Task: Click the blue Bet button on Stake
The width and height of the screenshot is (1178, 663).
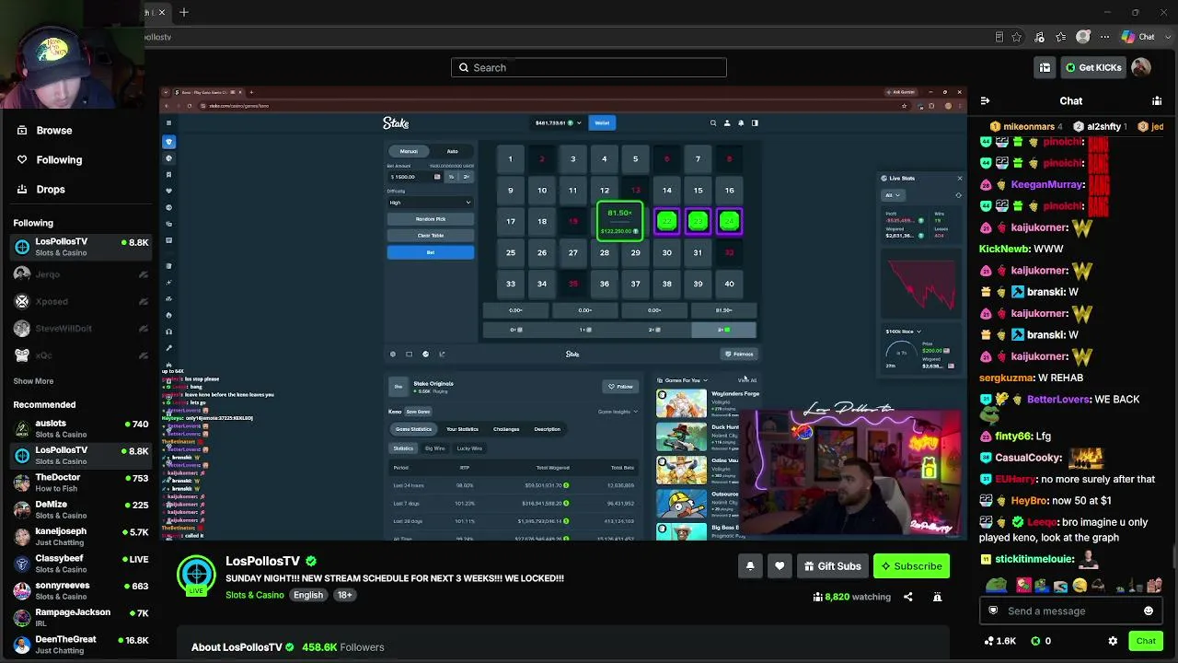Action: pos(430,252)
